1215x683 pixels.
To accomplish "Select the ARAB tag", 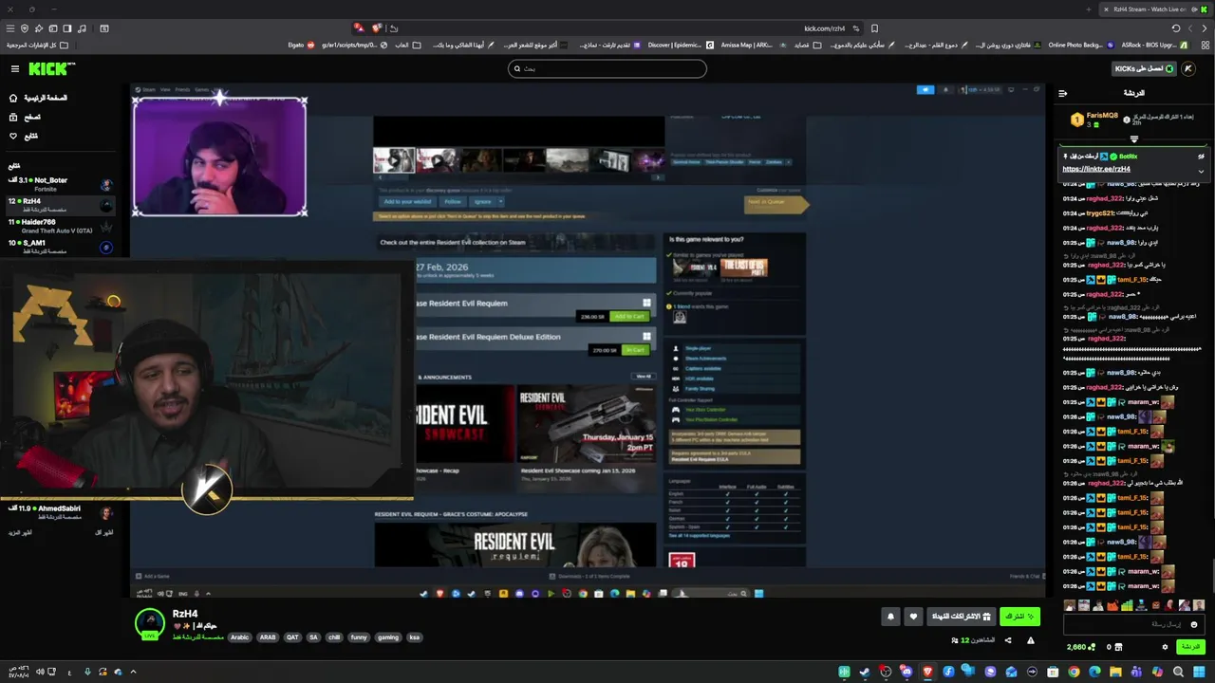I will pos(268,637).
